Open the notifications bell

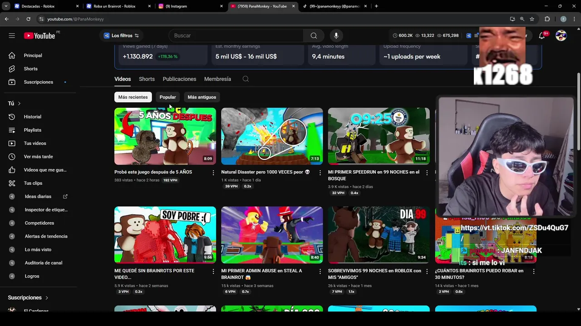pos(542,35)
